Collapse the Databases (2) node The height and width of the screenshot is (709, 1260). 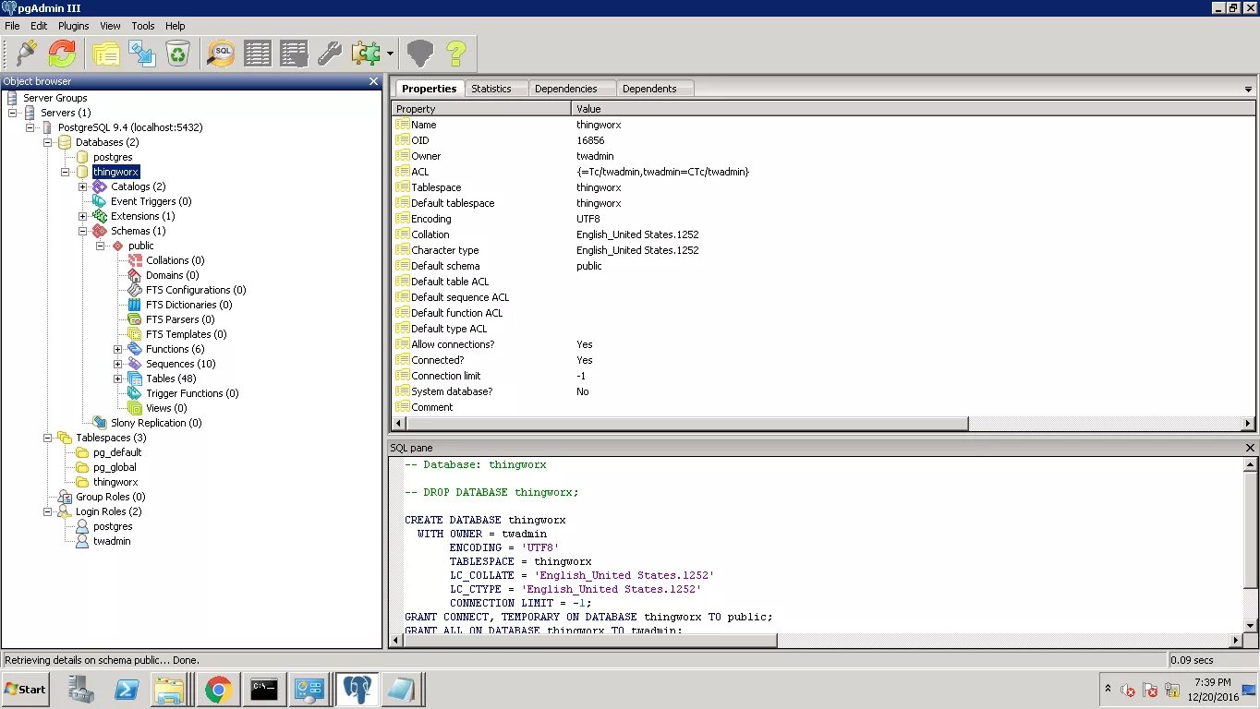(x=48, y=142)
